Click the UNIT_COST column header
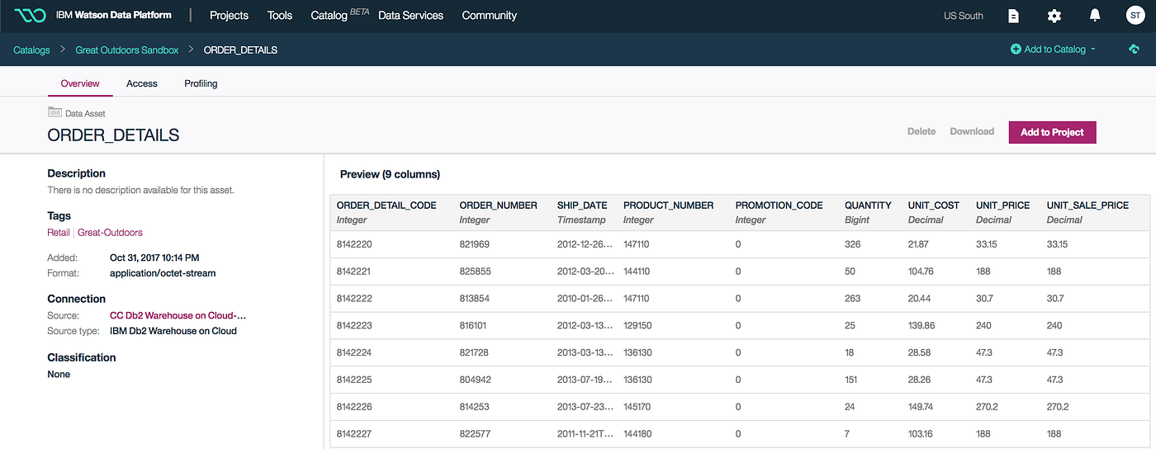 click(x=934, y=206)
